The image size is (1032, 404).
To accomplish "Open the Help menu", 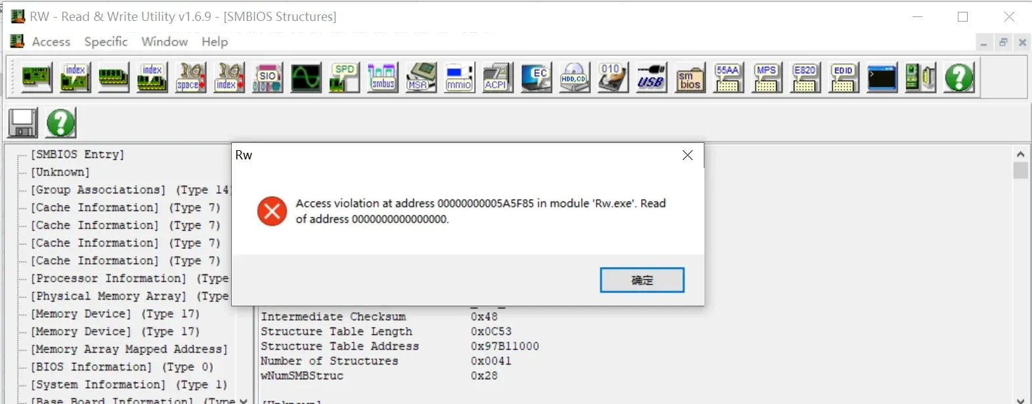I will click(x=214, y=42).
